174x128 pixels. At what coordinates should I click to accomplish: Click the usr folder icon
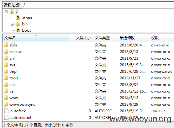pos(6,85)
